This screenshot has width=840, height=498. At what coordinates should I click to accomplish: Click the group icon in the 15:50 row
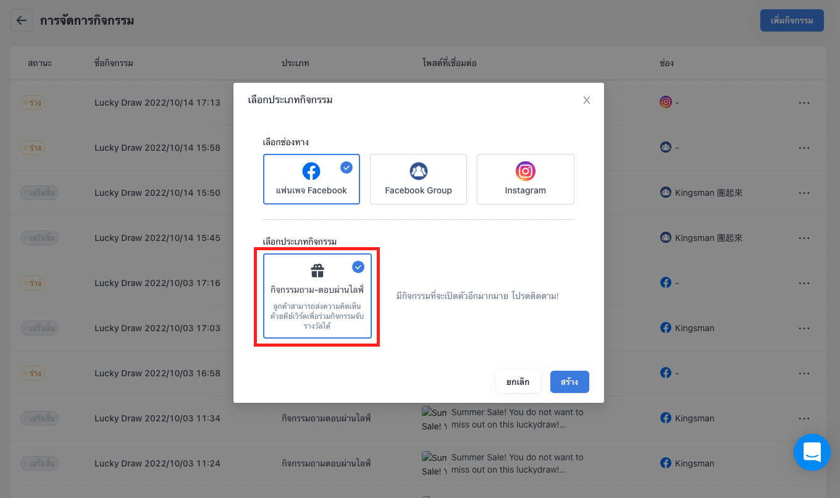click(x=666, y=192)
